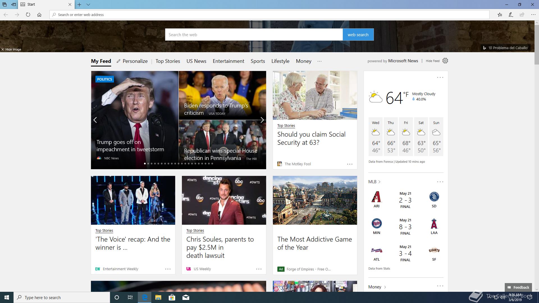The height and width of the screenshot is (303, 539).
Task: Refresh the page with reload icon
Action: click(28, 15)
